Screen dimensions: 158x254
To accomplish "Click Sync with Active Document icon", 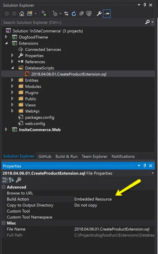I will pos(66,14).
